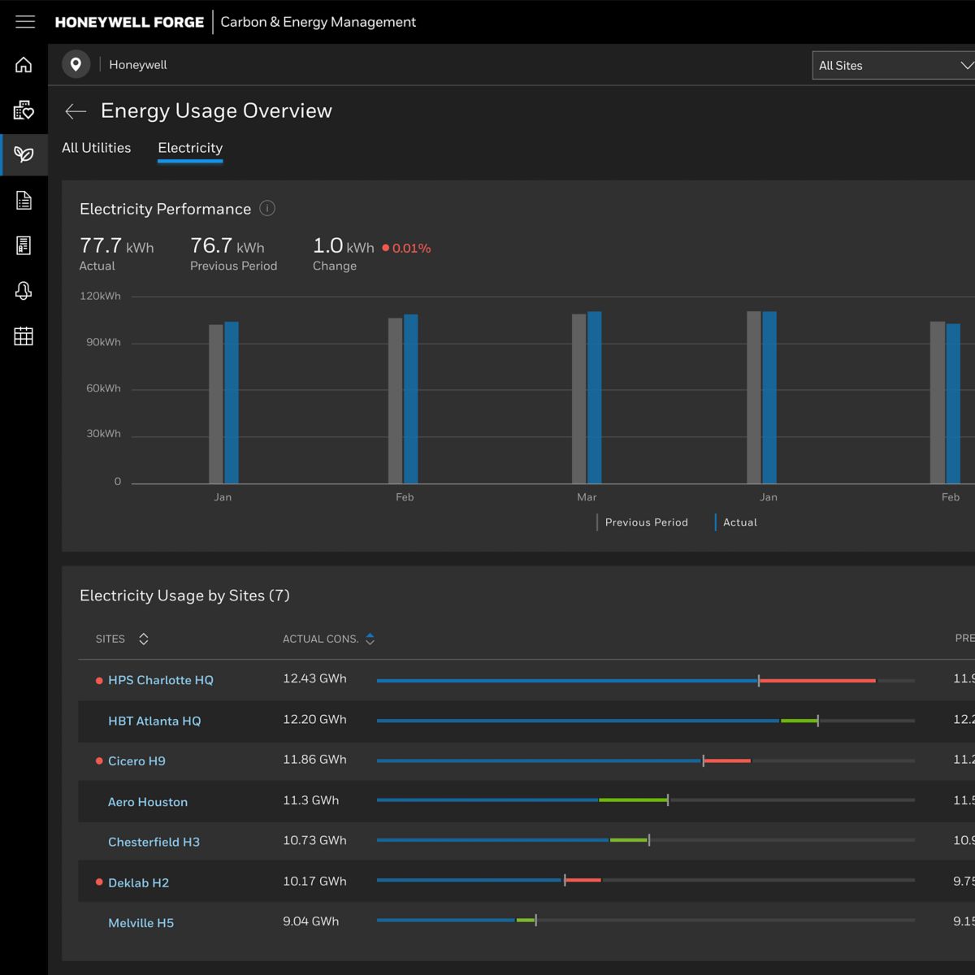The image size is (975, 975).
Task: Open HBT Atlanta HQ site
Action: click(154, 721)
